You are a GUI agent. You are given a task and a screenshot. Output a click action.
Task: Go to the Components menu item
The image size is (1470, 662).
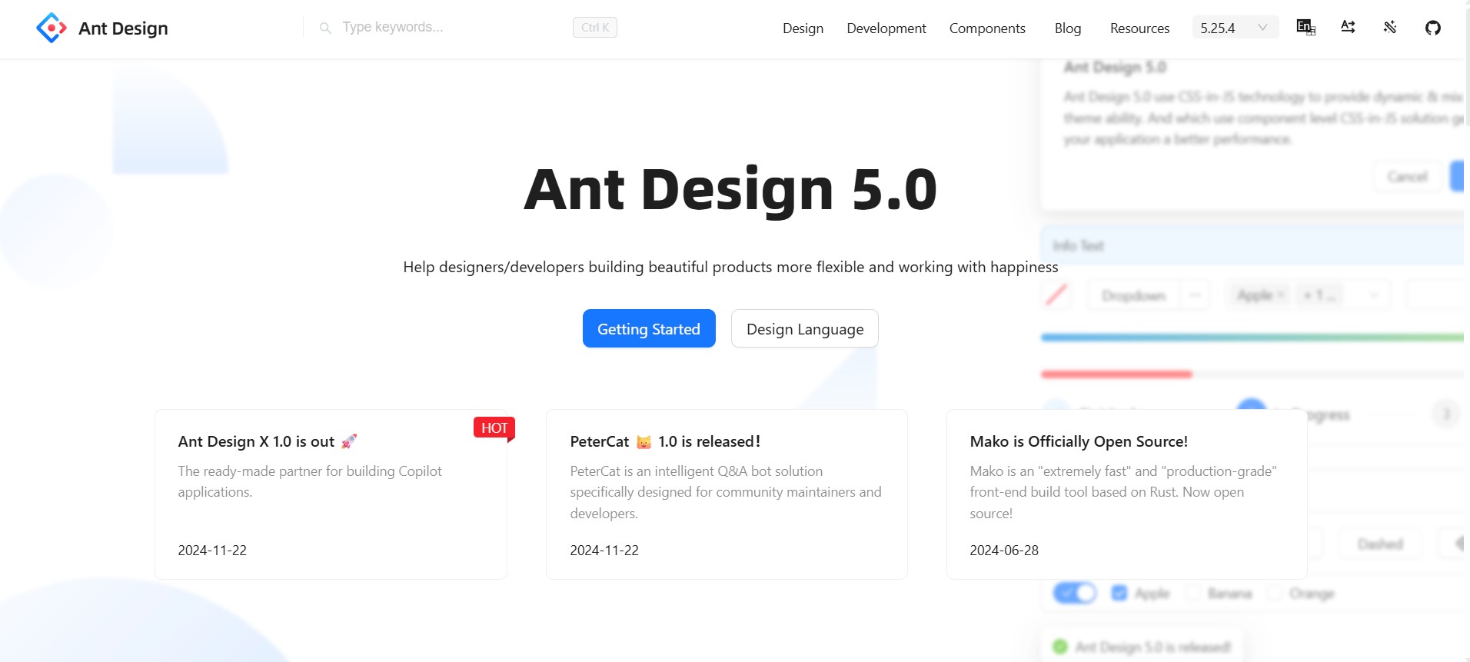click(987, 28)
